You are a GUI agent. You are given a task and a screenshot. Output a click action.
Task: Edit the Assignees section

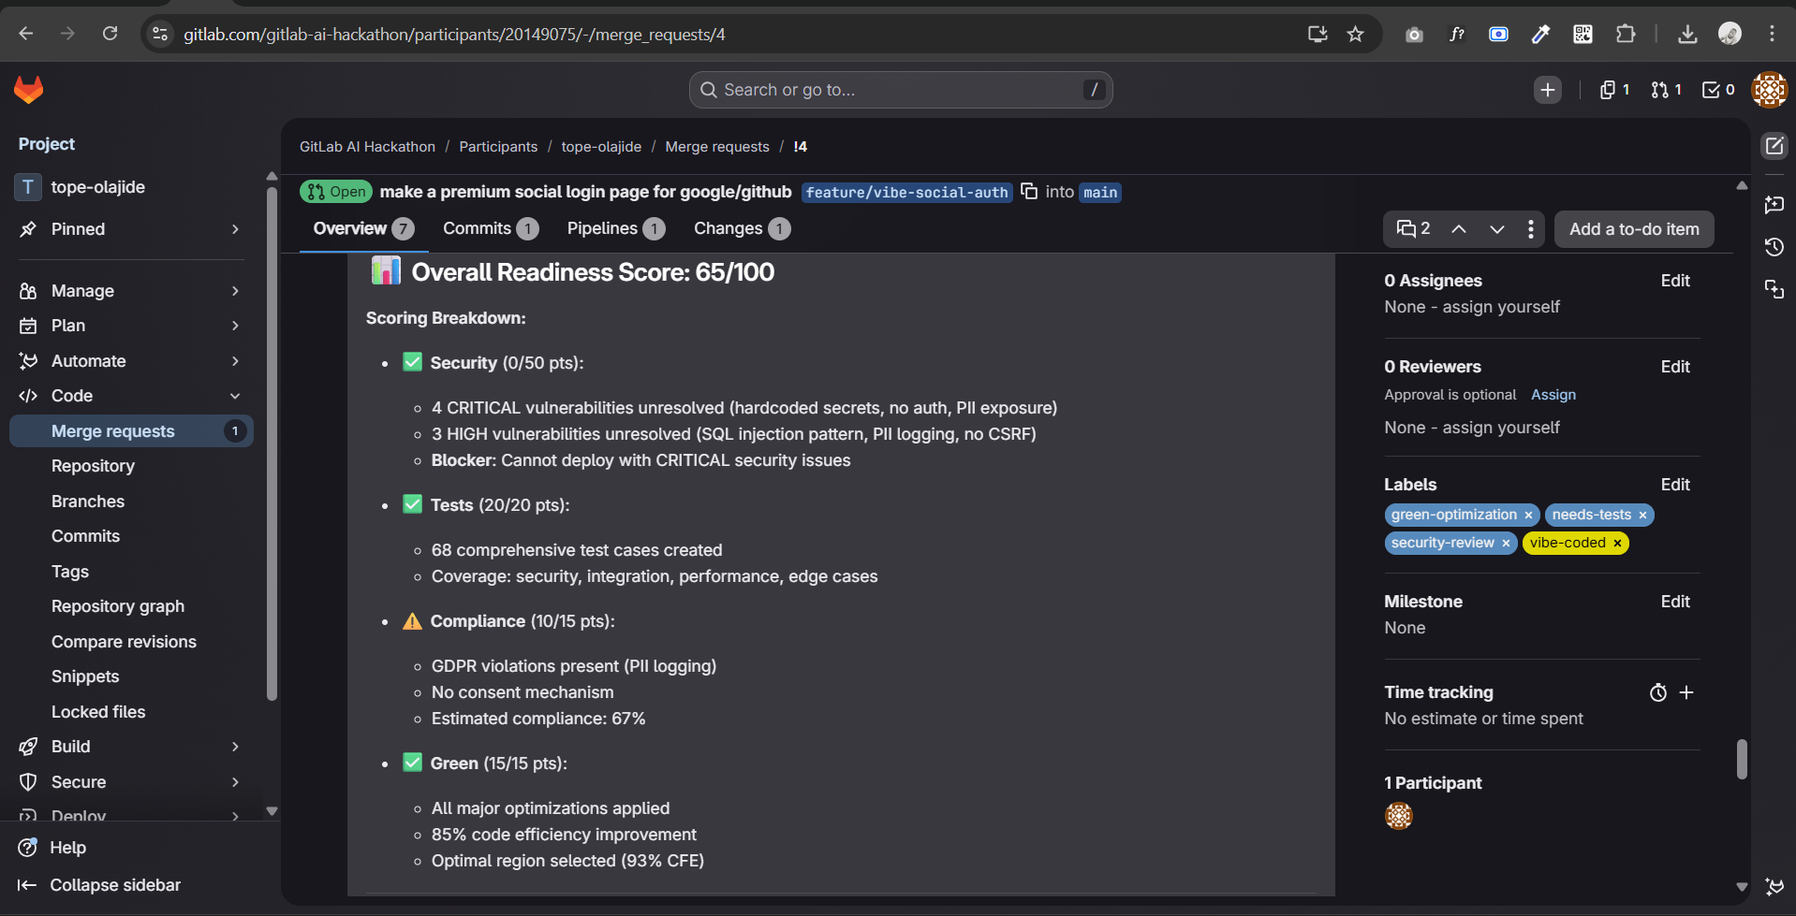[x=1675, y=281]
